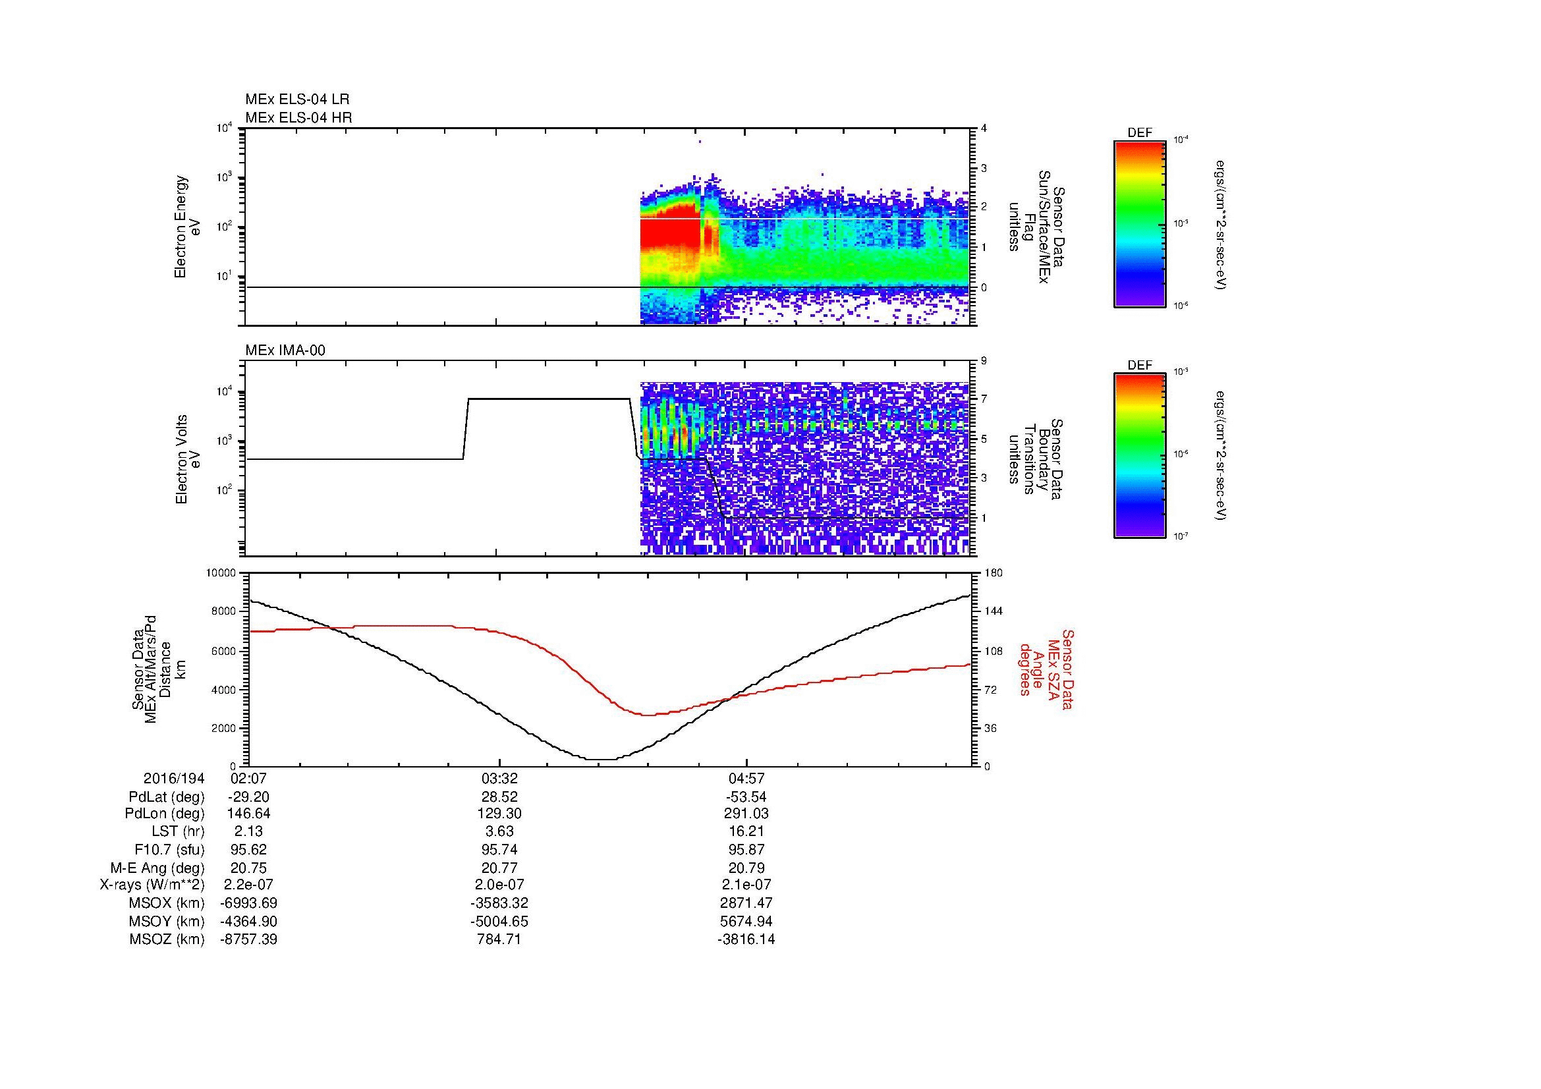Click the 'Boundary Transitions' right axis label
The width and height of the screenshot is (1541, 1089).
(x=1036, y=460)
